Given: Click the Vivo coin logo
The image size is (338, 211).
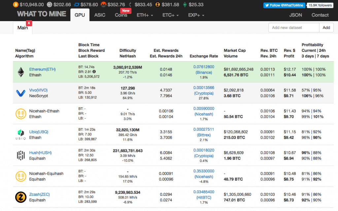Looking at the screenshot, I should point(21,93).
